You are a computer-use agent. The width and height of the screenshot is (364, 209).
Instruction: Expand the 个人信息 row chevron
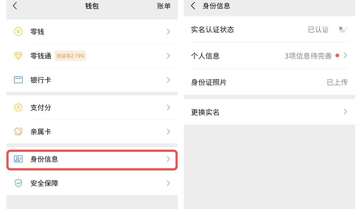(x=345, y=55)
